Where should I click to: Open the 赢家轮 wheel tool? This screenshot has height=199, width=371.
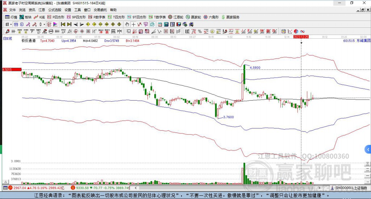[193, 17]
